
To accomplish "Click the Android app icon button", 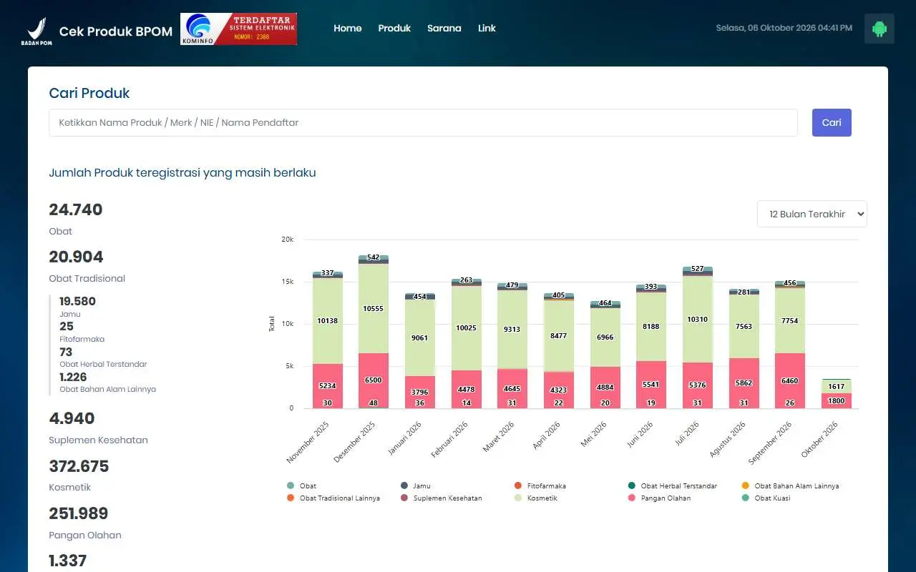I will (880, 29).
